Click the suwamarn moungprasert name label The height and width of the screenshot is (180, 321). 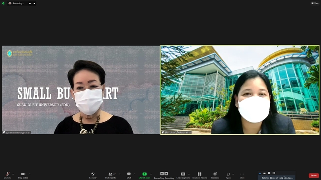pos(17,132)
